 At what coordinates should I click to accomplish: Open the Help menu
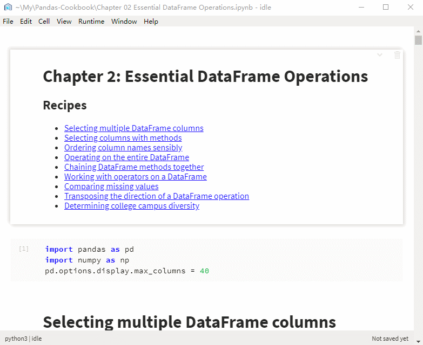[x=151, y=22]
